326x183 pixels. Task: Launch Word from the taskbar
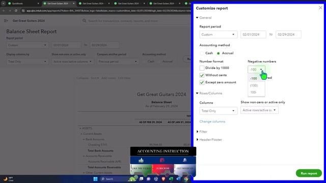point(178,179)
